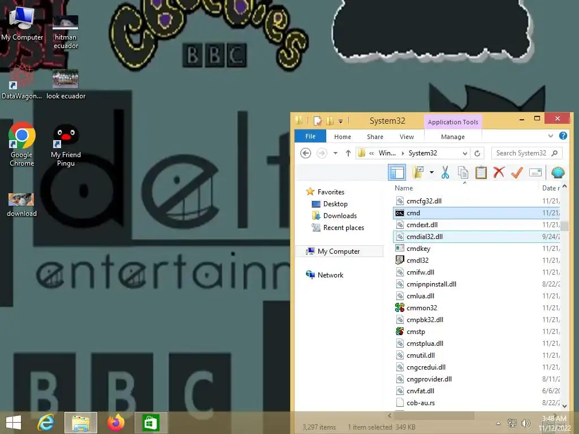
Task: Click the folder options toolbar icon
Action: 418,172
